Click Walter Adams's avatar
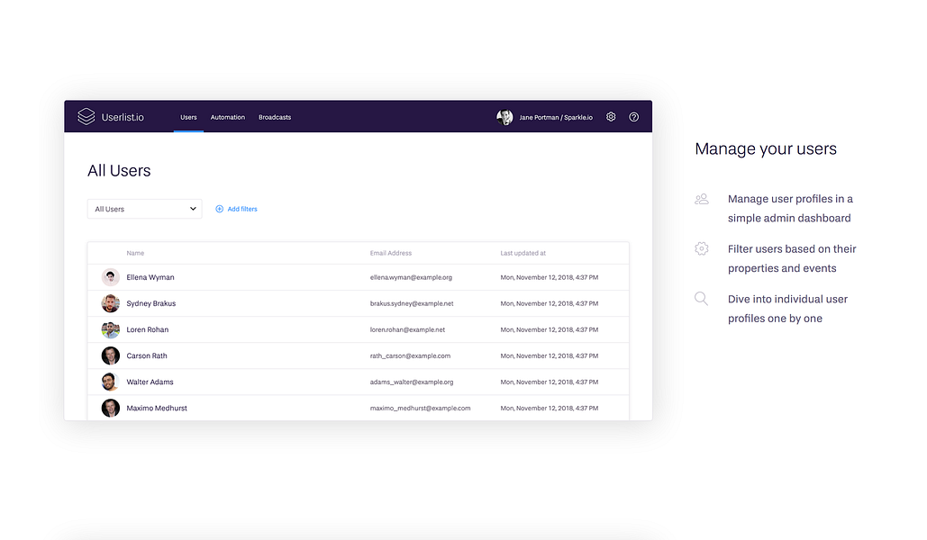This screenshot has height=540, width=927. [x=111, y=382]
